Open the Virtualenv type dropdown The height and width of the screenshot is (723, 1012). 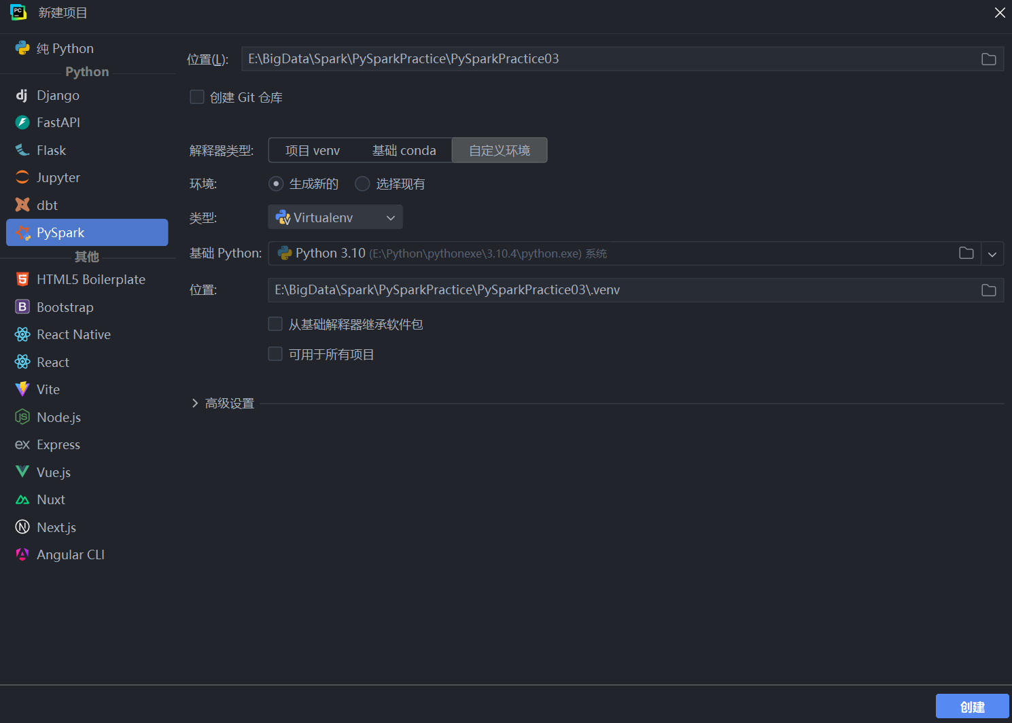pos(335,217)
